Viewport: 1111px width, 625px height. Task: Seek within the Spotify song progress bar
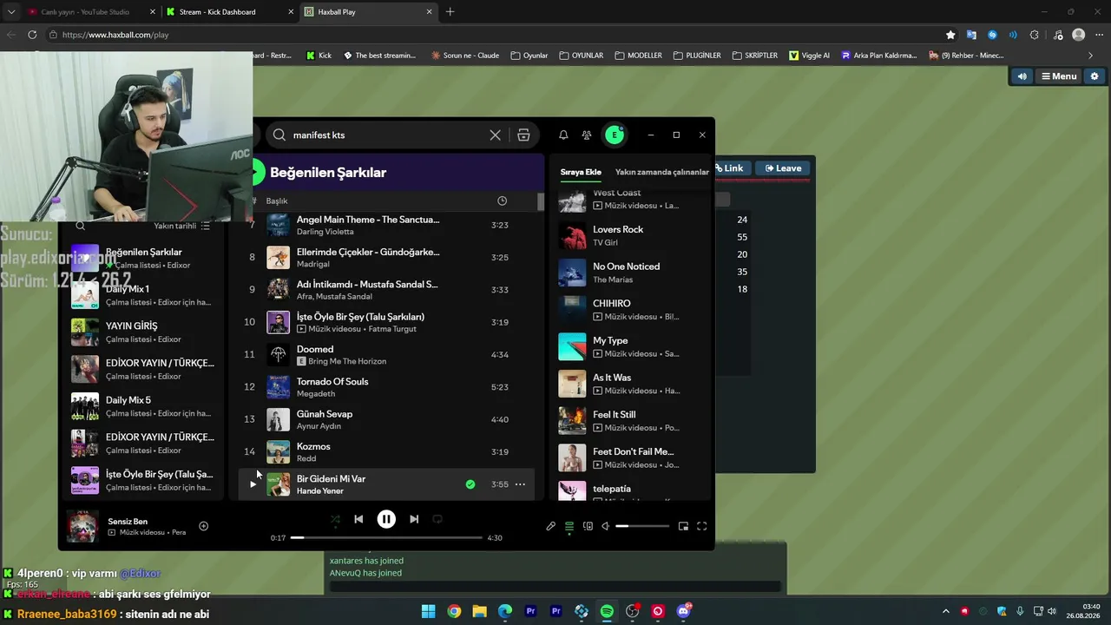(x=386, y=538)
